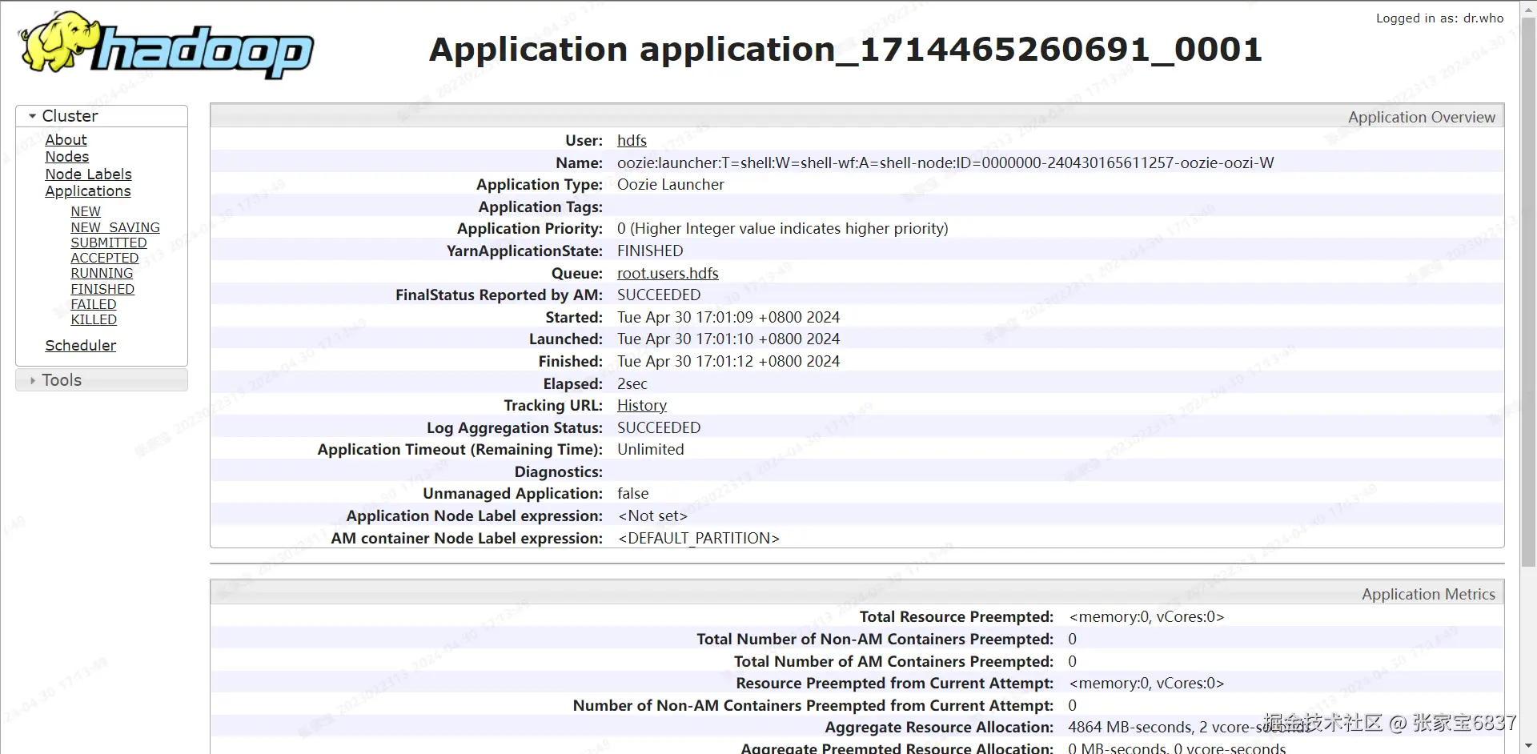Filter applications by KILLED state
The height and width of the screenshot is (754, 1537).
(x=94, y=319)
